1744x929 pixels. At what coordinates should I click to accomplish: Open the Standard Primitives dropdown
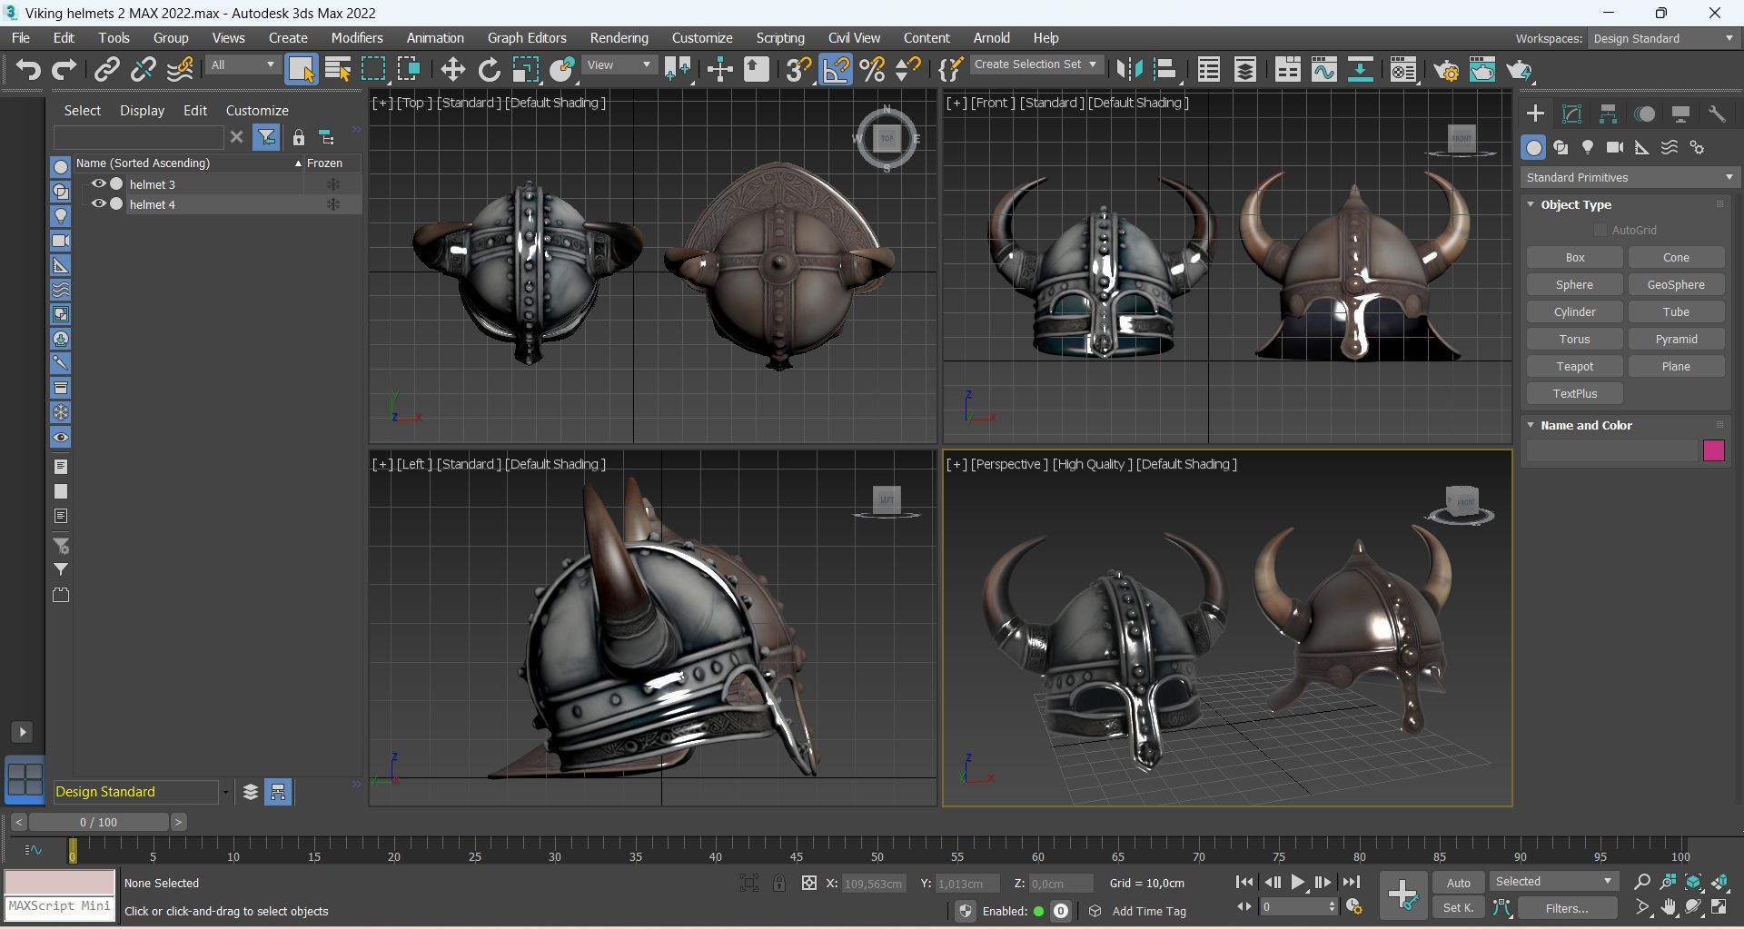point(1630,177)
